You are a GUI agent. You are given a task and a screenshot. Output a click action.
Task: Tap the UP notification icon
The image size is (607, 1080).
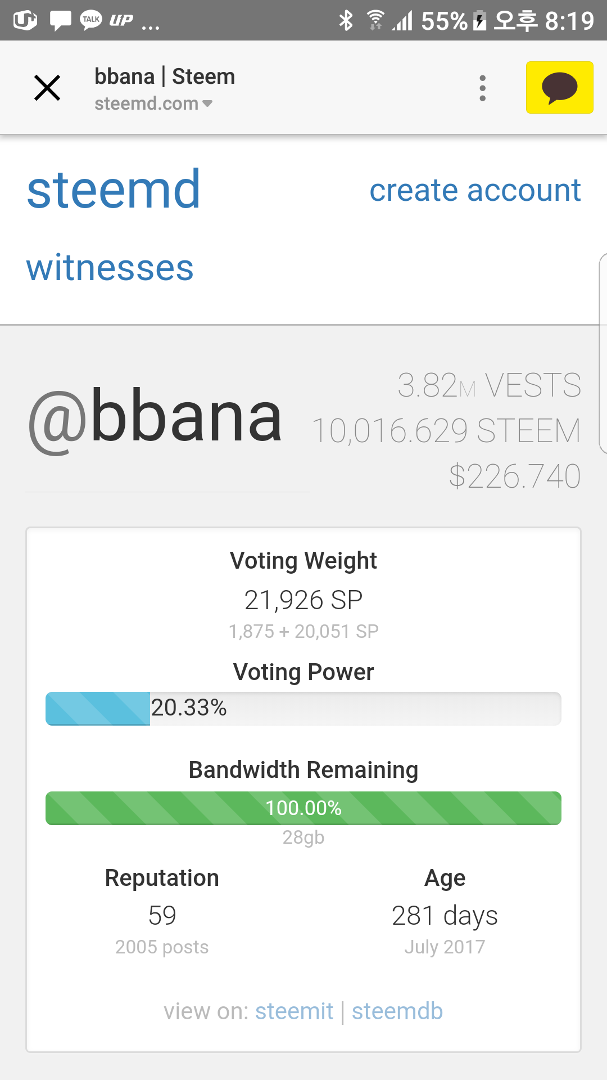click(x=121, y=21)
